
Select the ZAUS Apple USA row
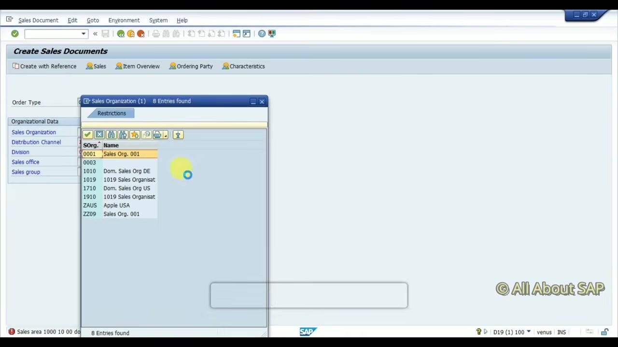click(120, 205)
